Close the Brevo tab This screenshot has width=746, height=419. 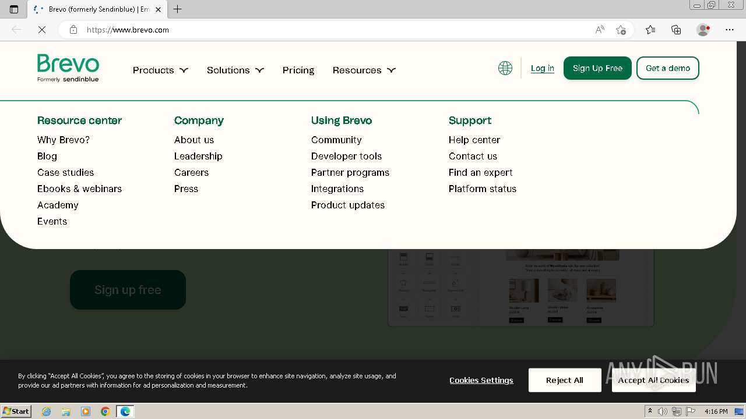tap(158, 9)
